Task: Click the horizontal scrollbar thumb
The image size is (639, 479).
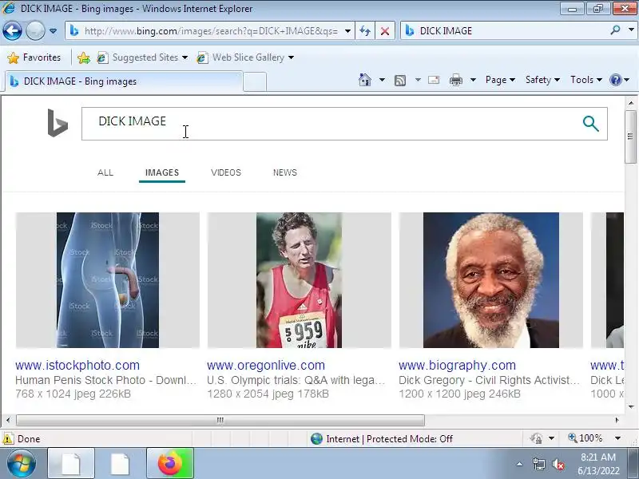Action: point(220,420)
